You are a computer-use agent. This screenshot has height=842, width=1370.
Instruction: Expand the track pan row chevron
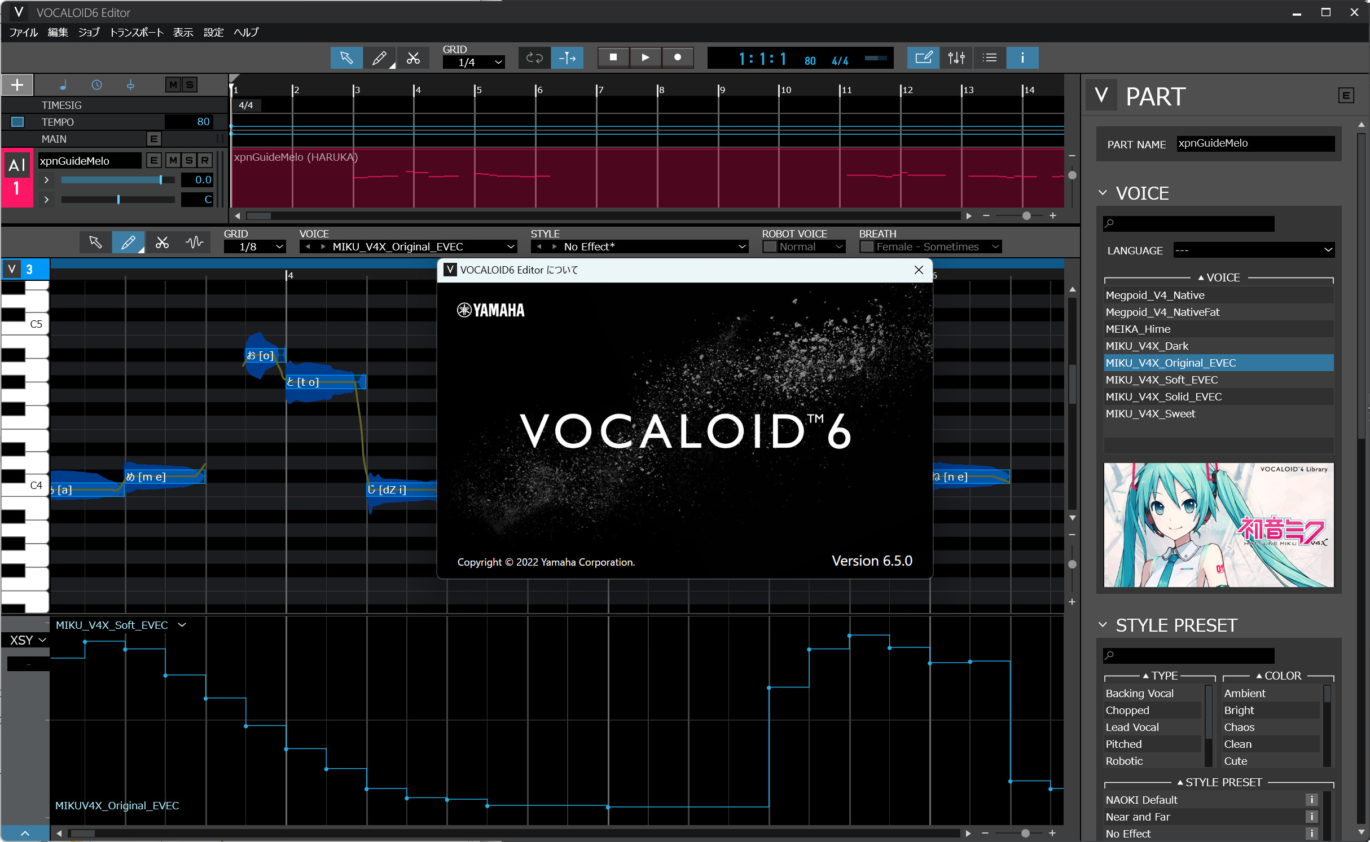[x=46, y=200]
